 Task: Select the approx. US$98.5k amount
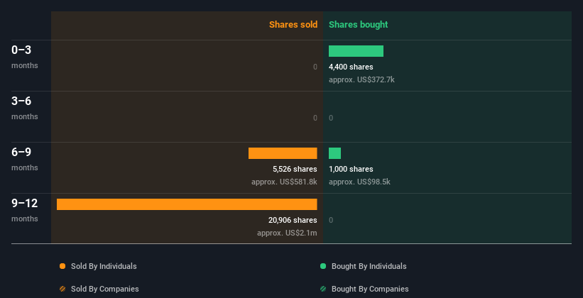[359, 182]
